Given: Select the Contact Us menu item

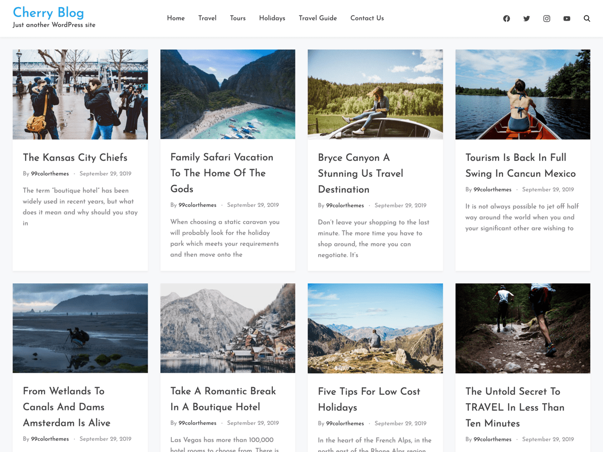Looking at the screenshot, I should tap(367, 18).
